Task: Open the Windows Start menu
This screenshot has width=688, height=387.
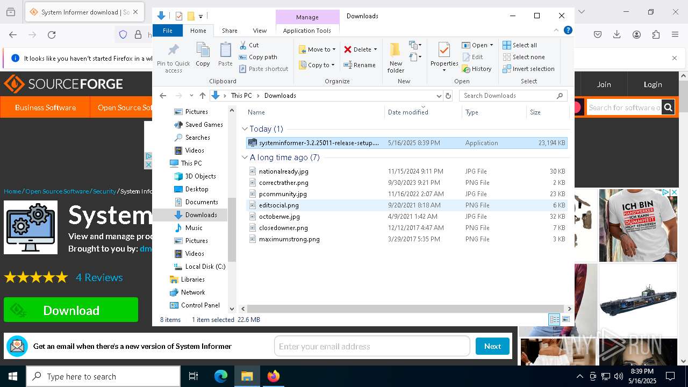Action: pyautogui.click(x=13, y=376)
